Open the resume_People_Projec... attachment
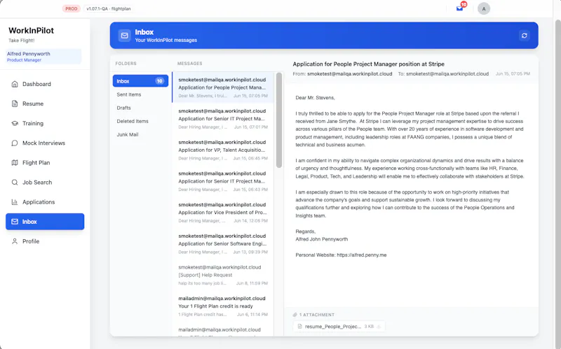The width and height of the screenshot is (561, 349). [339, 326]
